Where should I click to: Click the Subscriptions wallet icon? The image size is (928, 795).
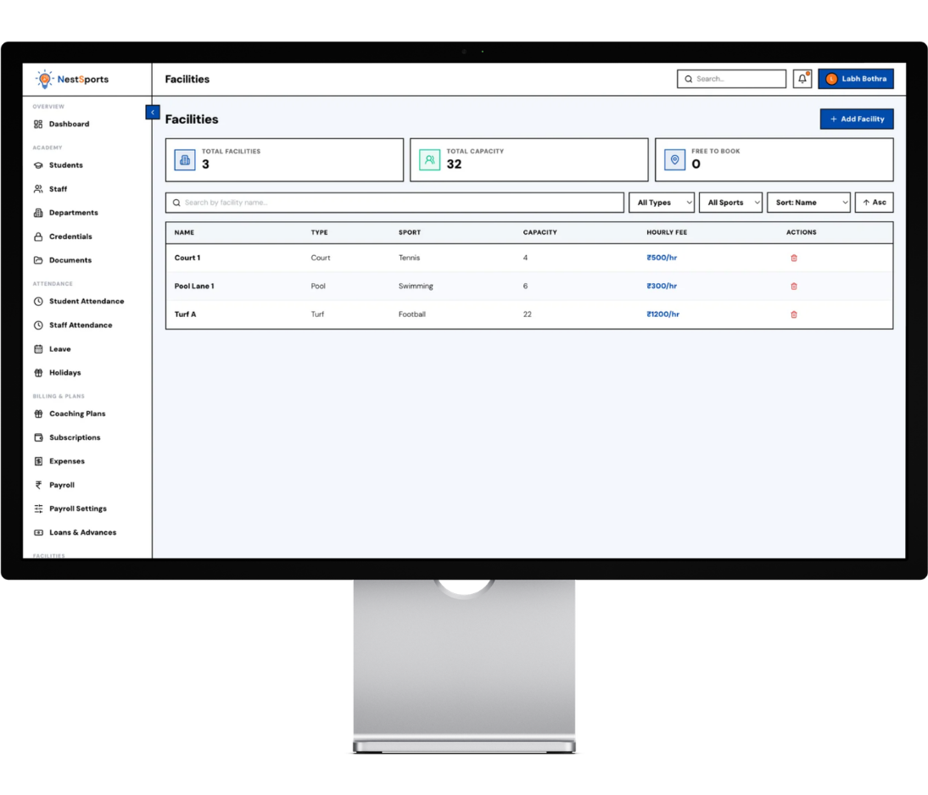point(38,437)
